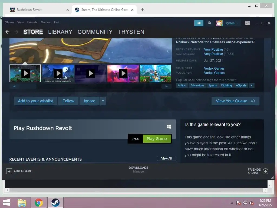Open the trysten account dropdown
Screen dimensions: 277x208
click(232, 23)
